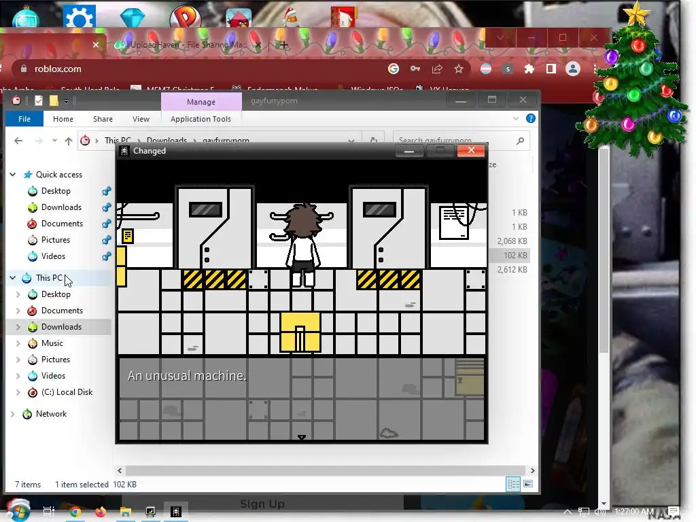The width and height of the screenshot is (696, 522).
Task: Toggle the Chrome side panel icon
Action: pyautogui.click(x=551, y=69)
